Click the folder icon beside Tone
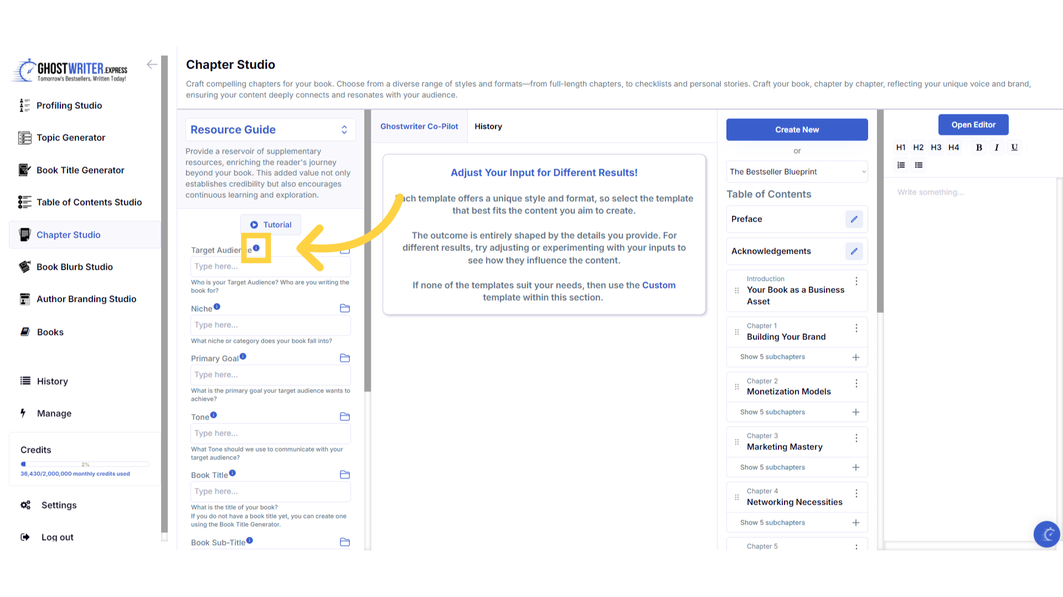The height and width of the screenshot is (597, 1063). [344, 417]
